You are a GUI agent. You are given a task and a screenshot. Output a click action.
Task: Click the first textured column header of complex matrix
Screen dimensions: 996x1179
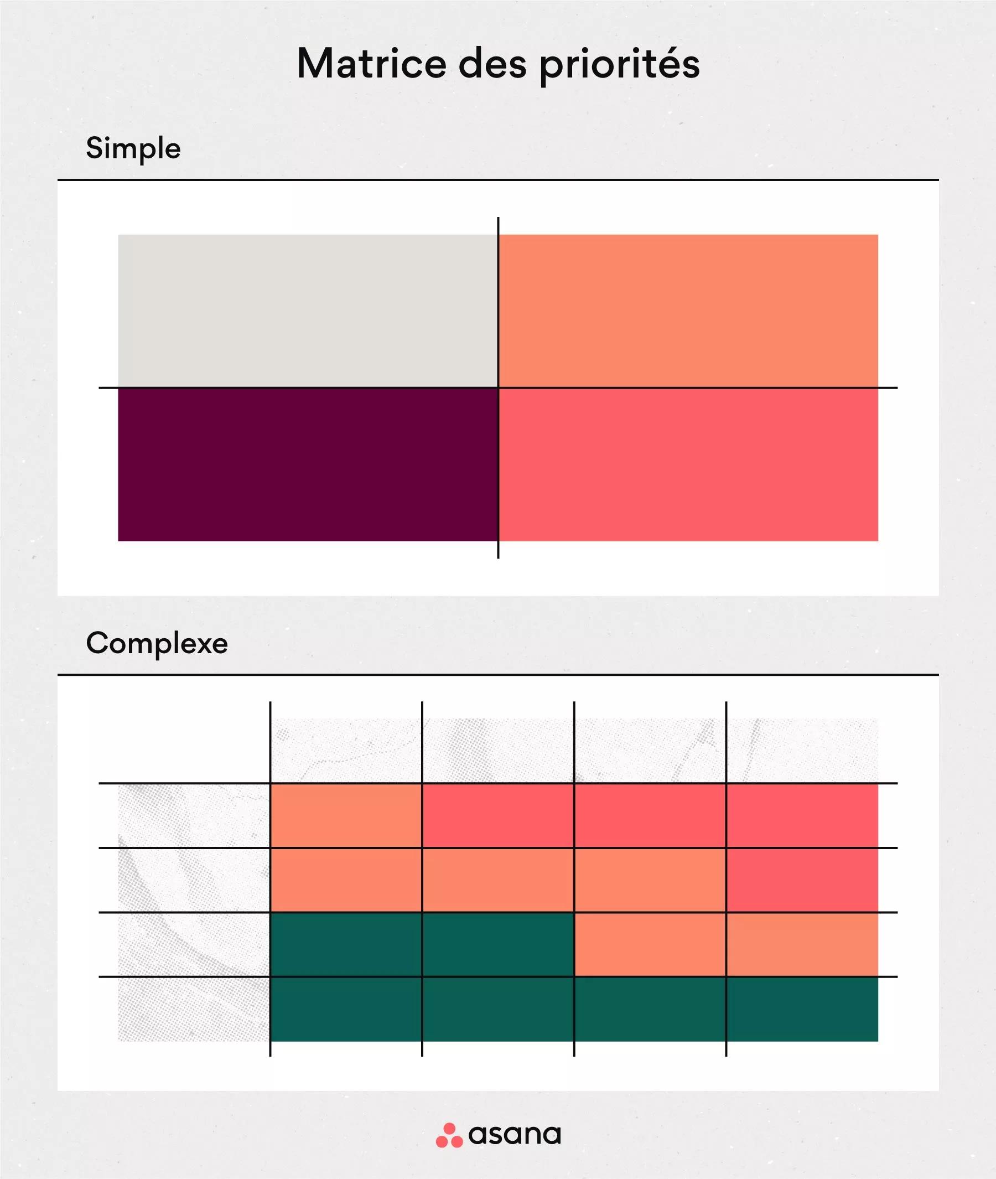[x=346, y=750]
